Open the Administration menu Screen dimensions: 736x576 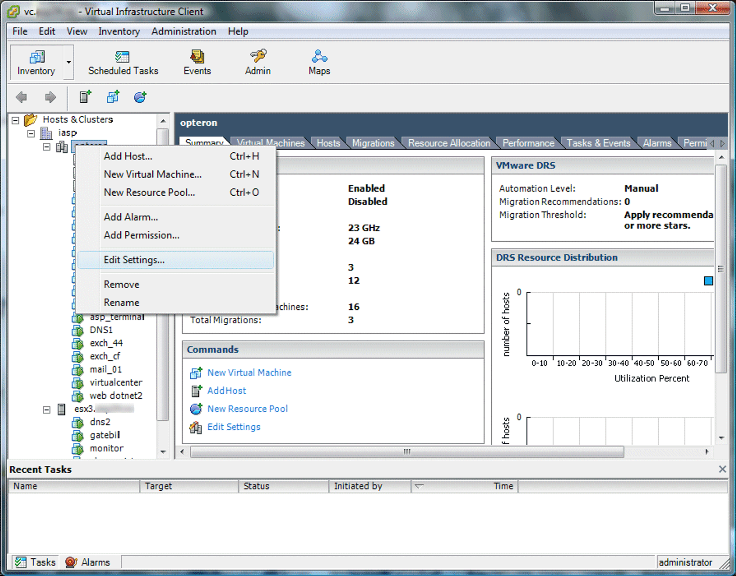coord(184,31)
